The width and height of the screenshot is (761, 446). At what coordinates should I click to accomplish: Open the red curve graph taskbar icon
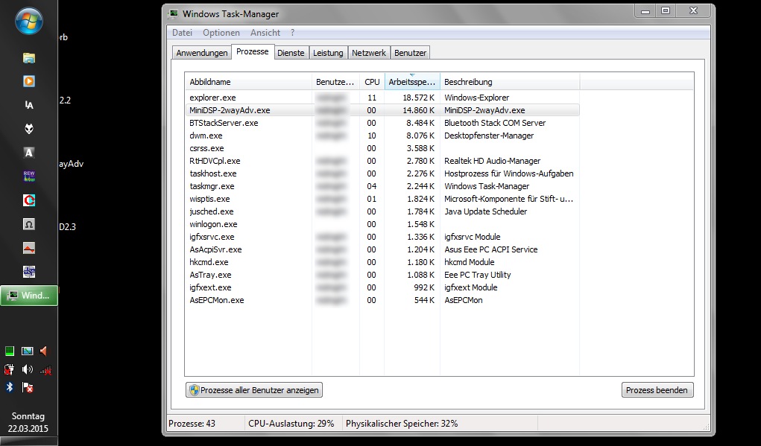pos(29,248)
